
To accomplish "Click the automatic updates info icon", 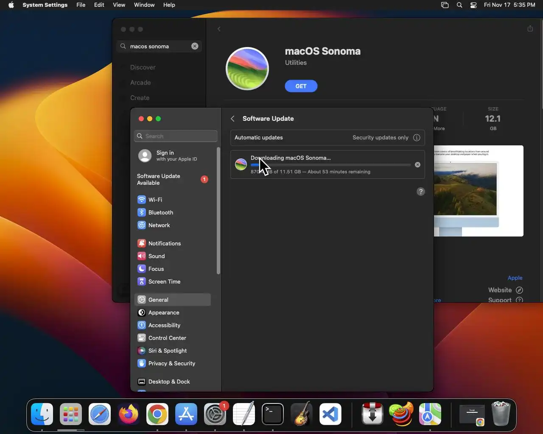I will [417, 137].
